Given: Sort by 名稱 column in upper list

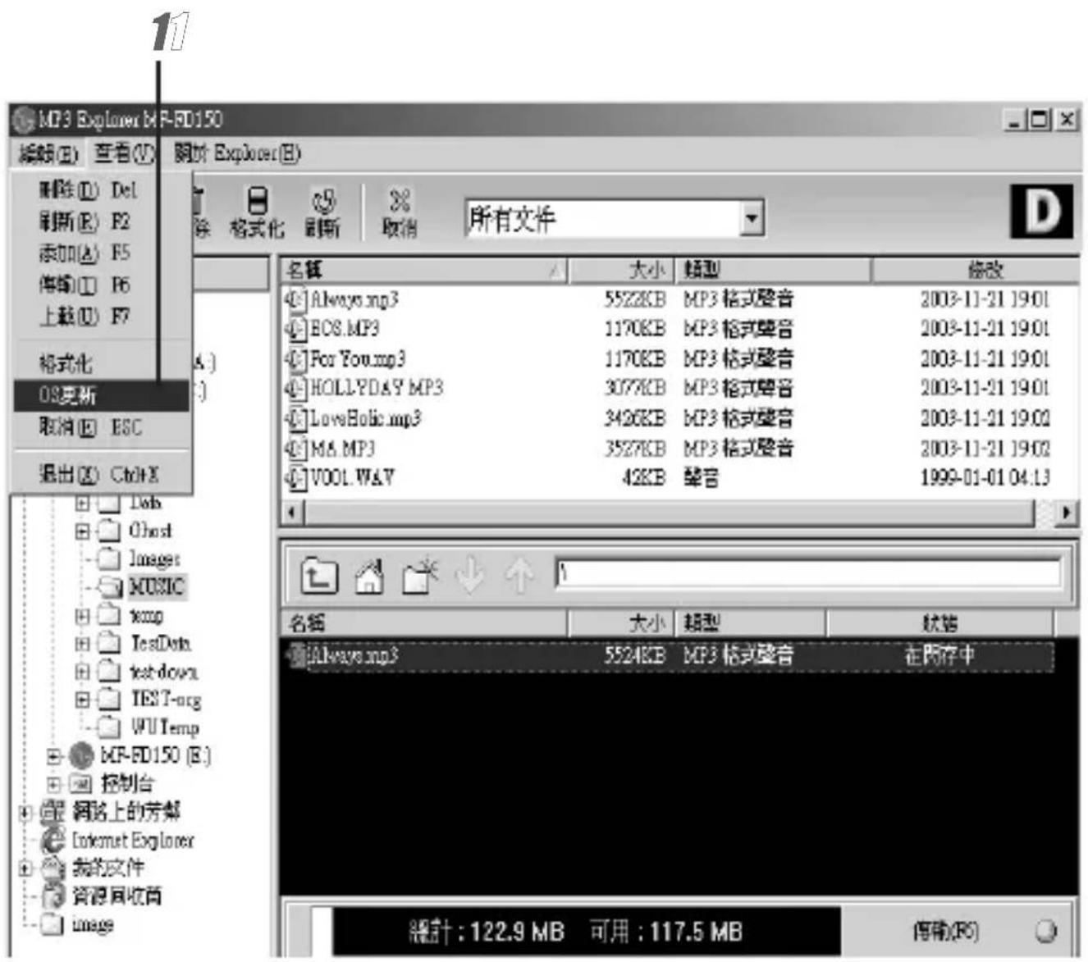Looking at the screenshot, I should click(424, 270).
